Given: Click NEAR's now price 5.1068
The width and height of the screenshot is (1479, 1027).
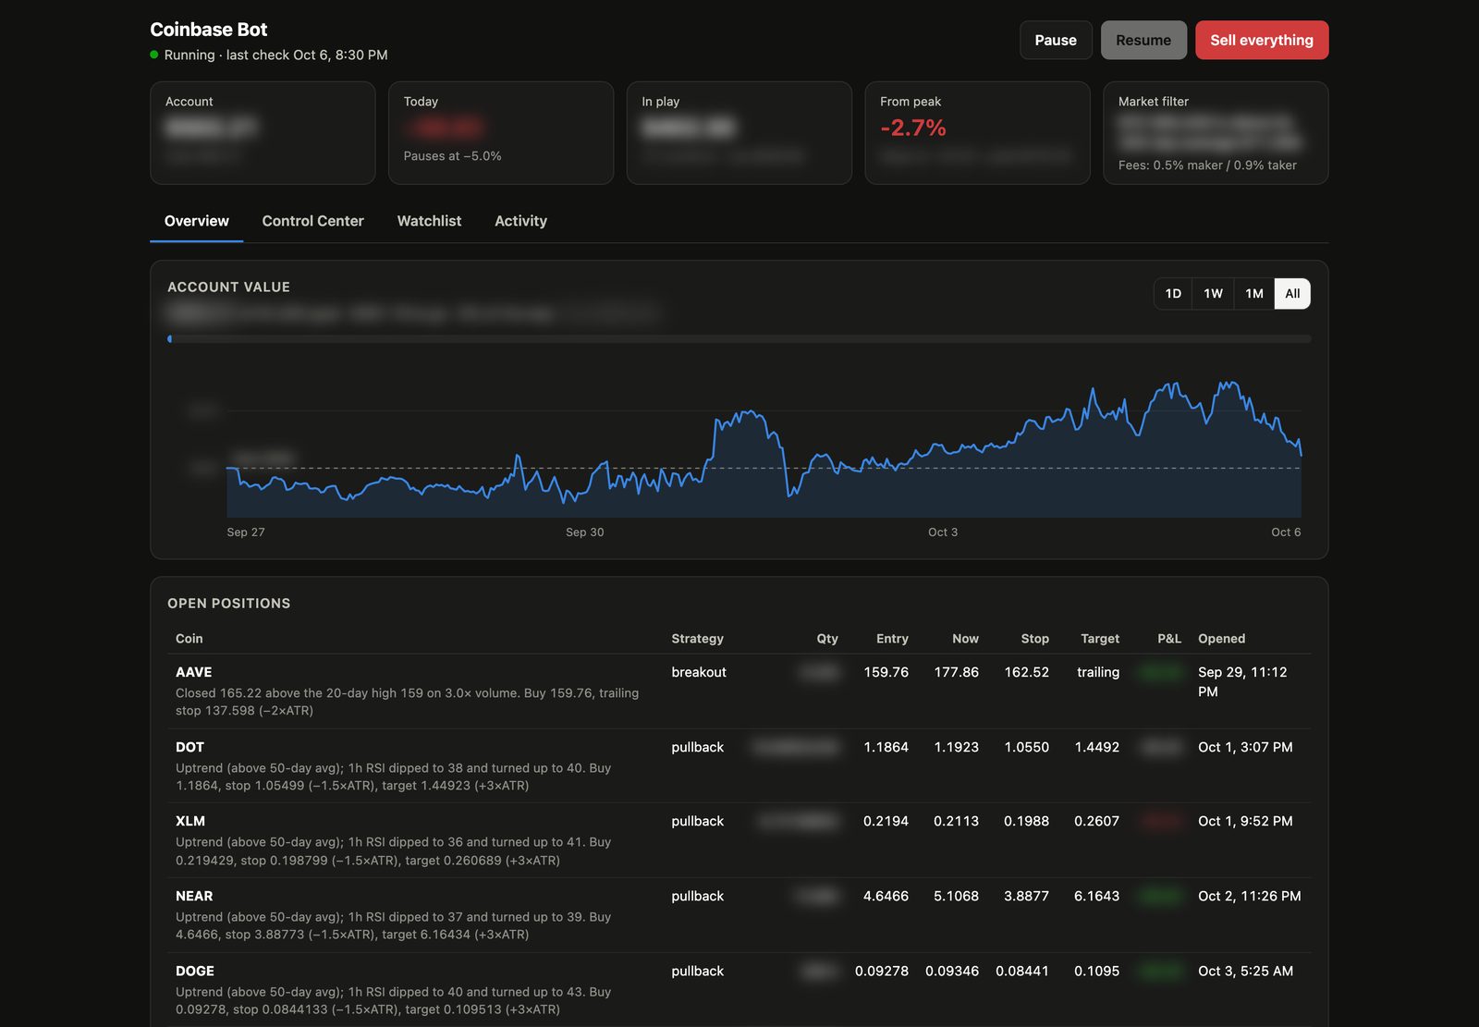Looking at the screenshot, I should tap(956, 896).
